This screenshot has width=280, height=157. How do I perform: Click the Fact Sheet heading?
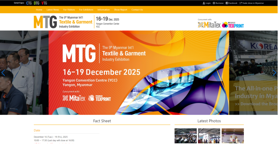pos(102,121)
